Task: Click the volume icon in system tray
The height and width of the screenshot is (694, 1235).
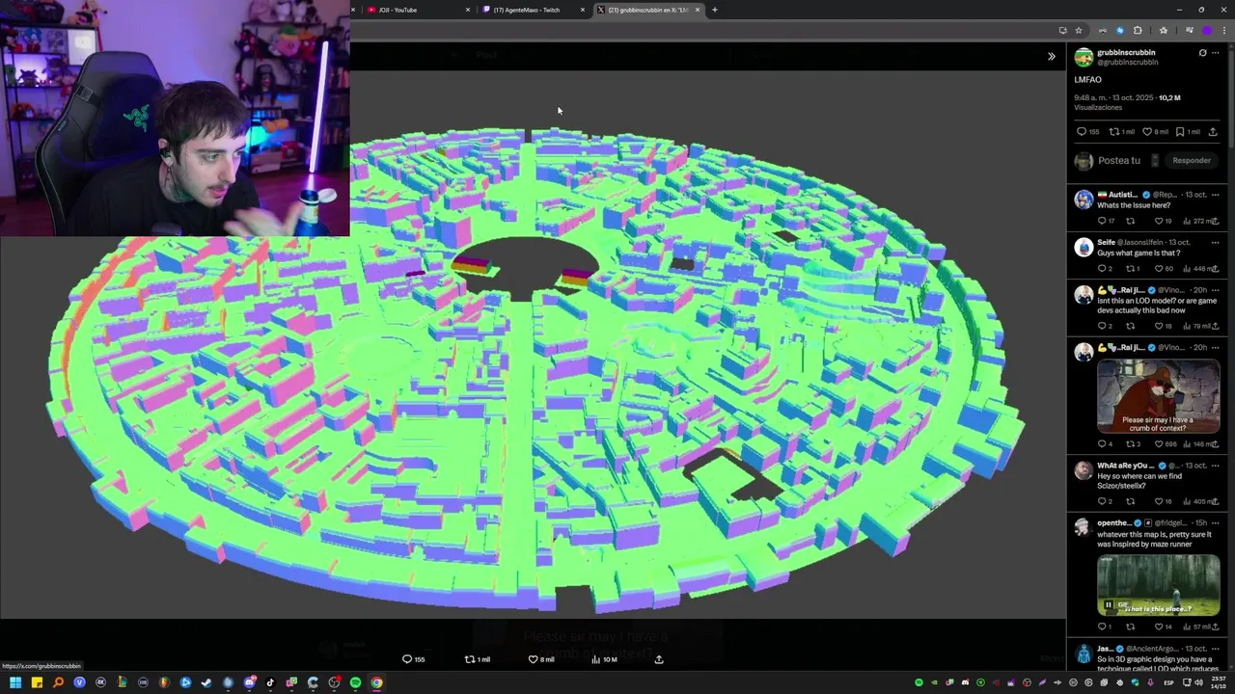Action: point(1198,682)
